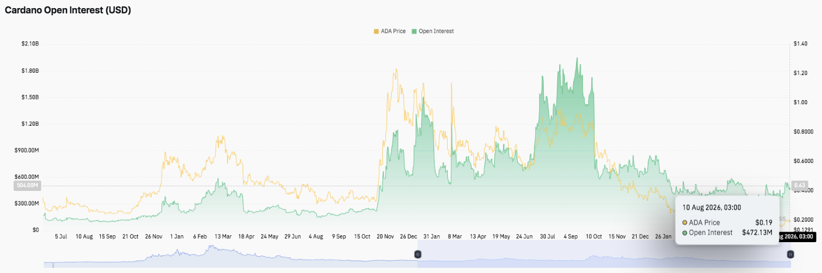Click the $0.6000 right axis label

802,161
